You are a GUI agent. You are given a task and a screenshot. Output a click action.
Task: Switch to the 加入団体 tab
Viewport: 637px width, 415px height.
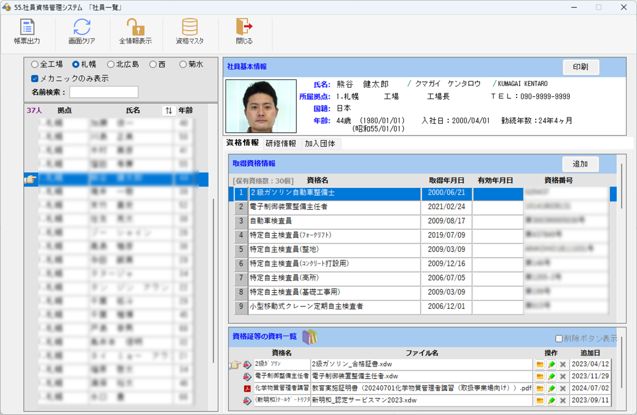coord(320,143)
